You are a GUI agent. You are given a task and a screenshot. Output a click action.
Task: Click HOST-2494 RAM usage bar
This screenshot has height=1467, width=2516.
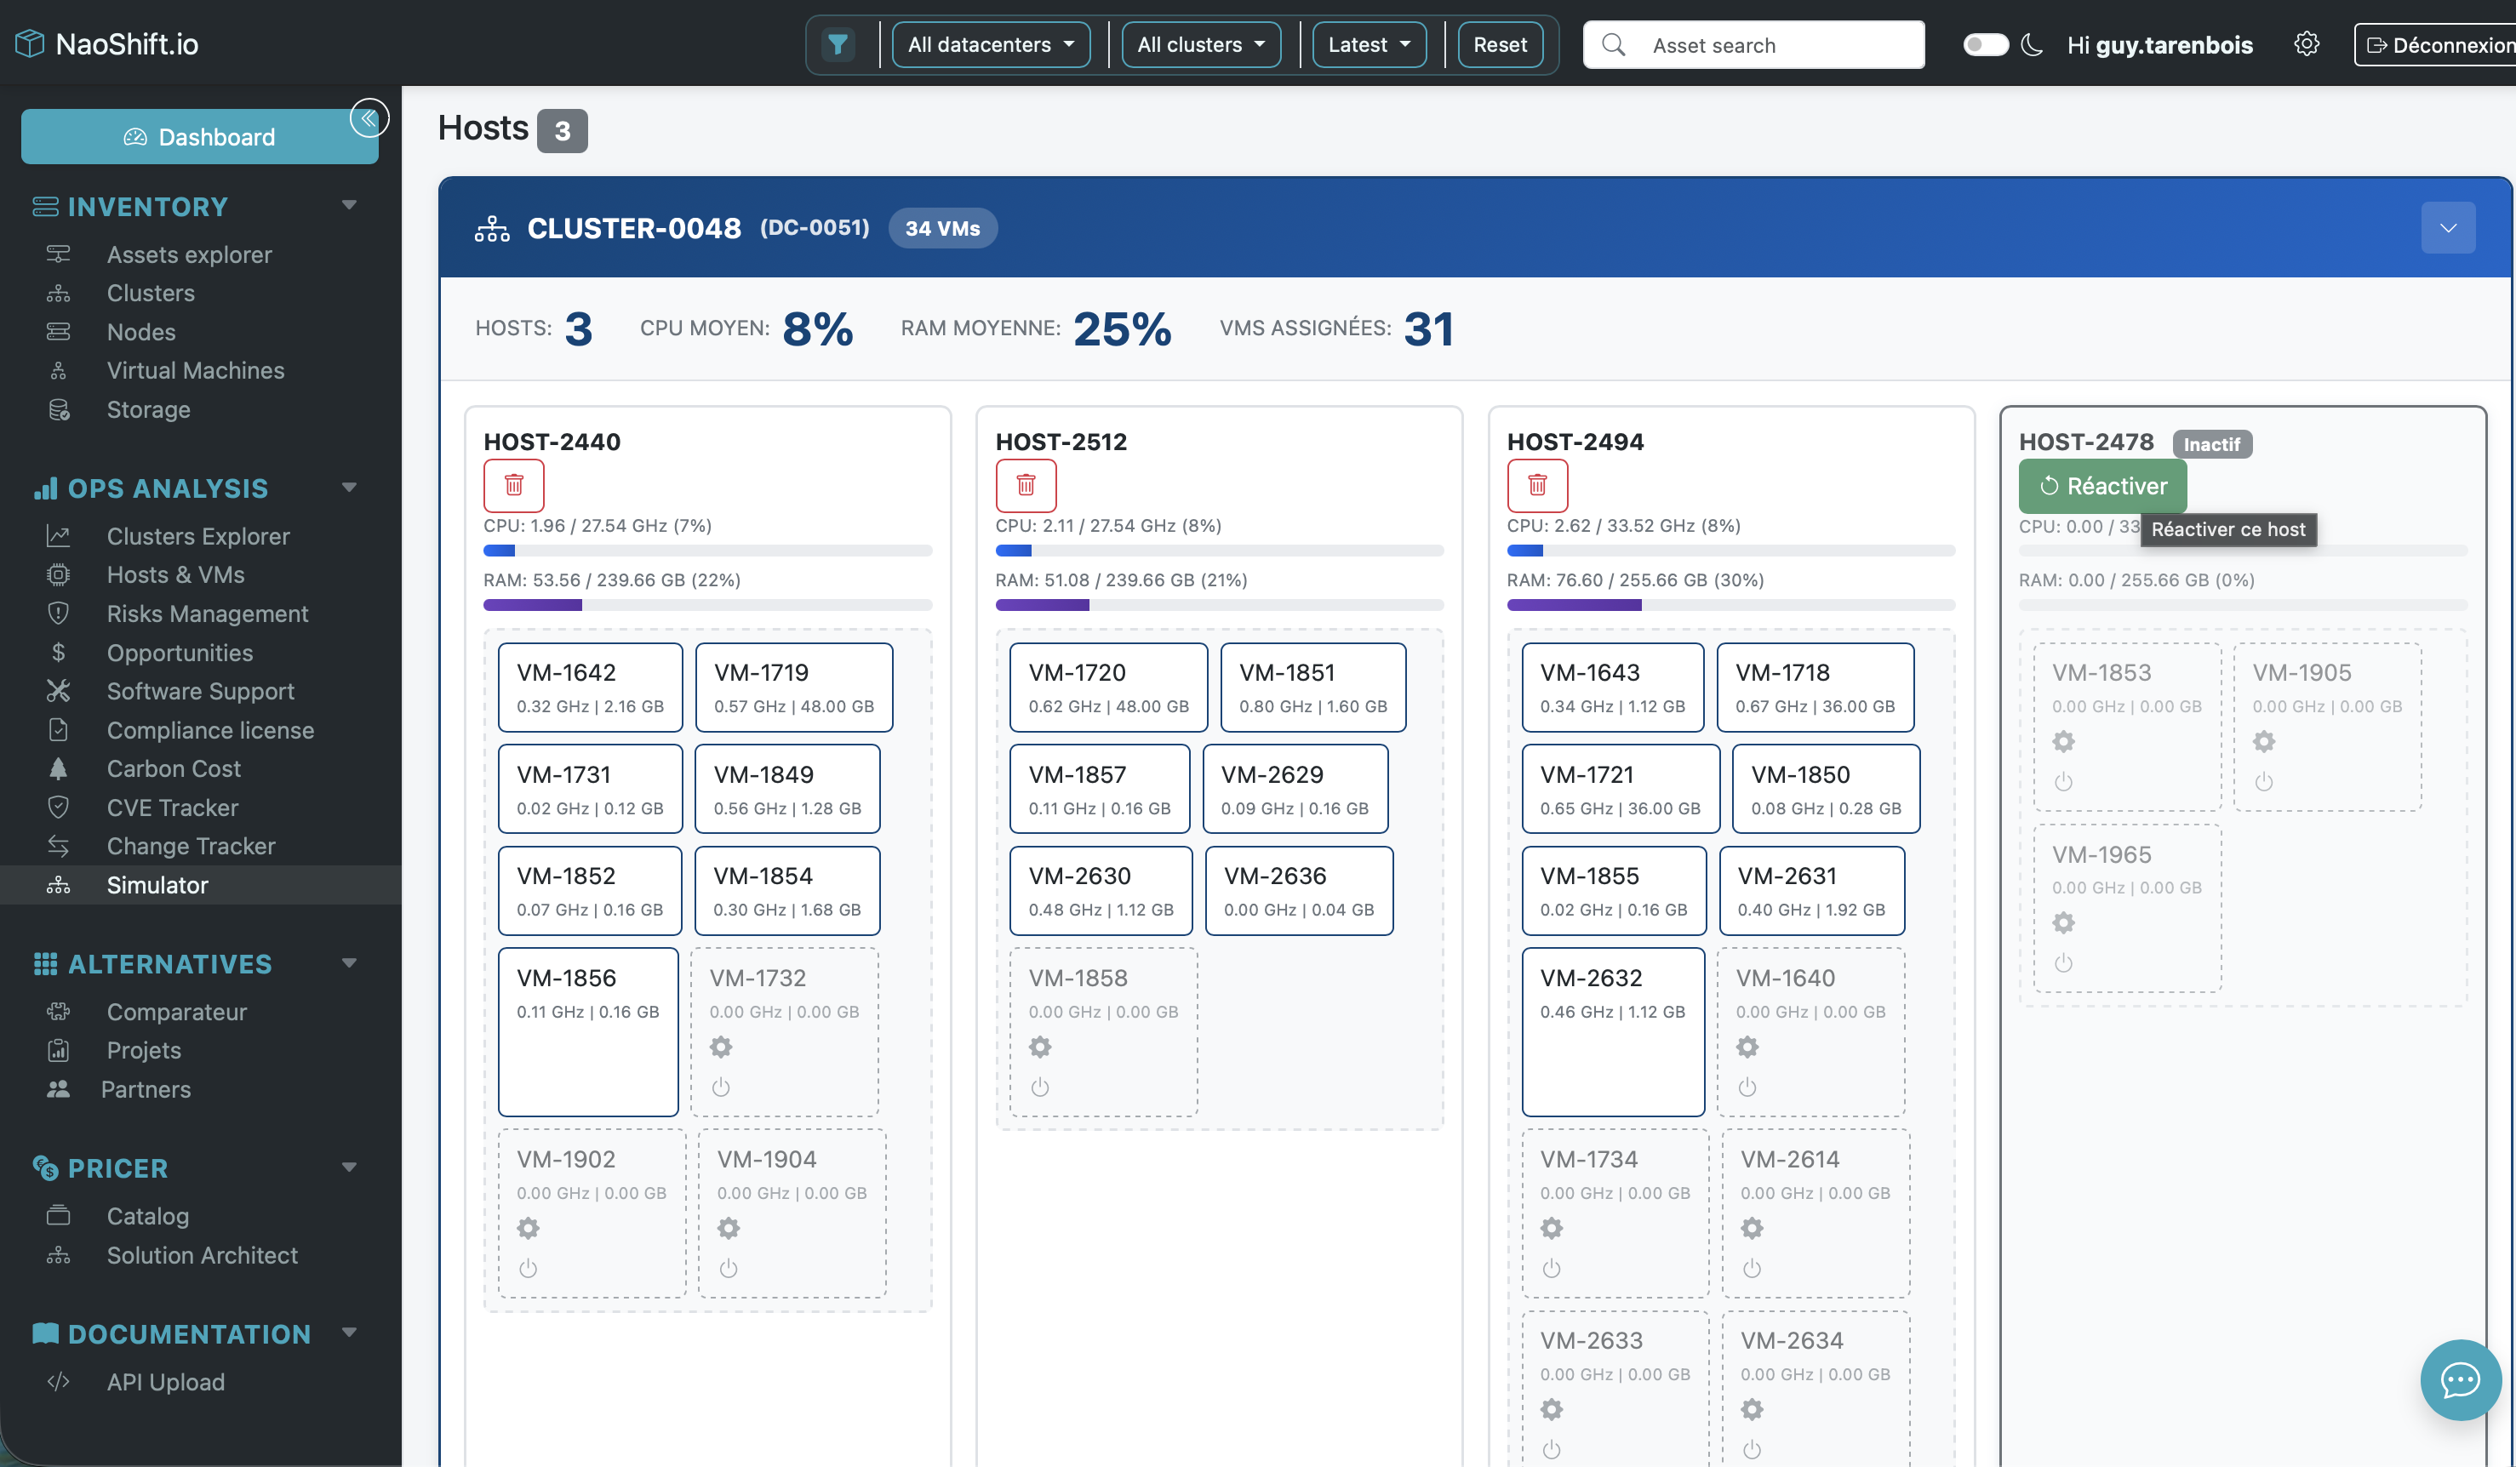[1730, 605]
